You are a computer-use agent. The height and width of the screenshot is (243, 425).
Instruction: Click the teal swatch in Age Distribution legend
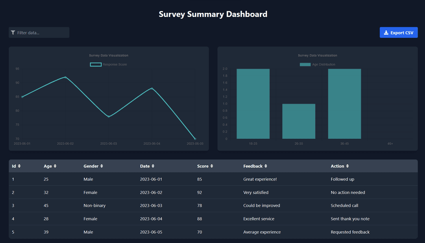[305, 64]
